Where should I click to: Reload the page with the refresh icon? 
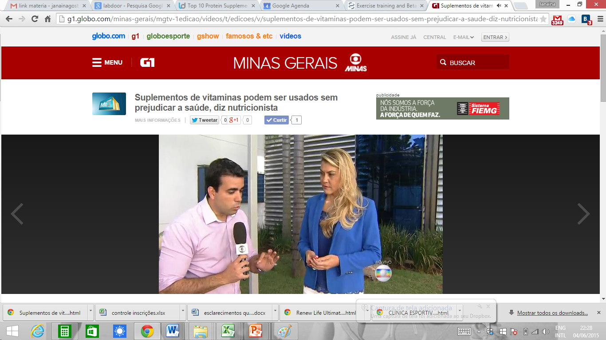(x=35, y=19)
